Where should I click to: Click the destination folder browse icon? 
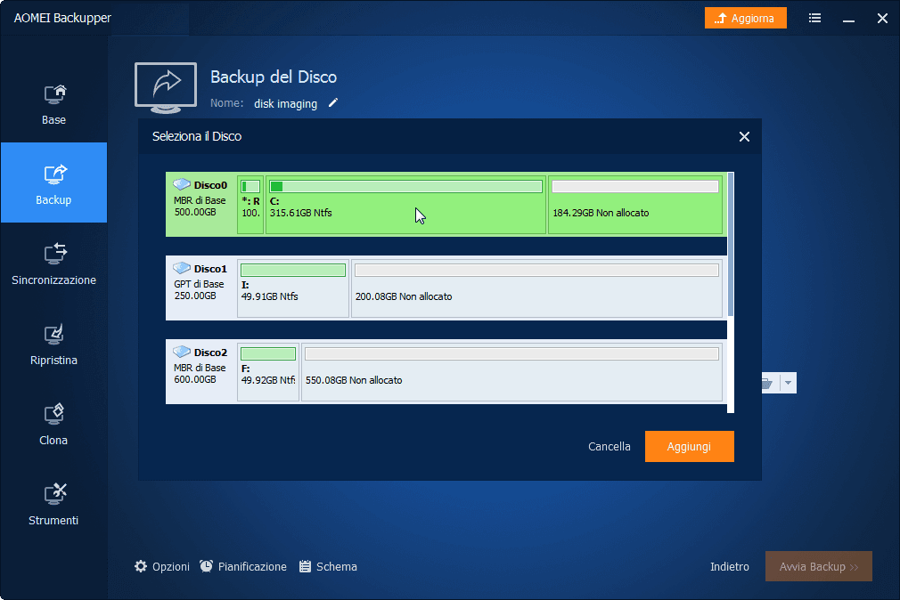point(768,383)
